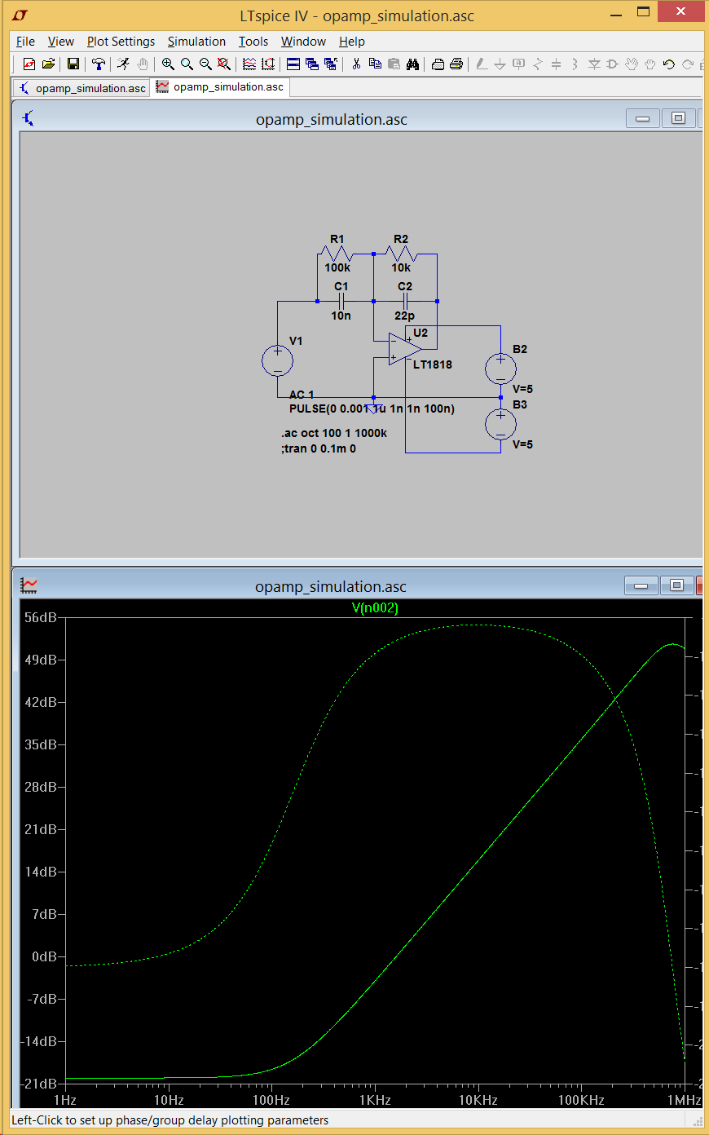Click the 100k value of R1

(x=337, y=267)
